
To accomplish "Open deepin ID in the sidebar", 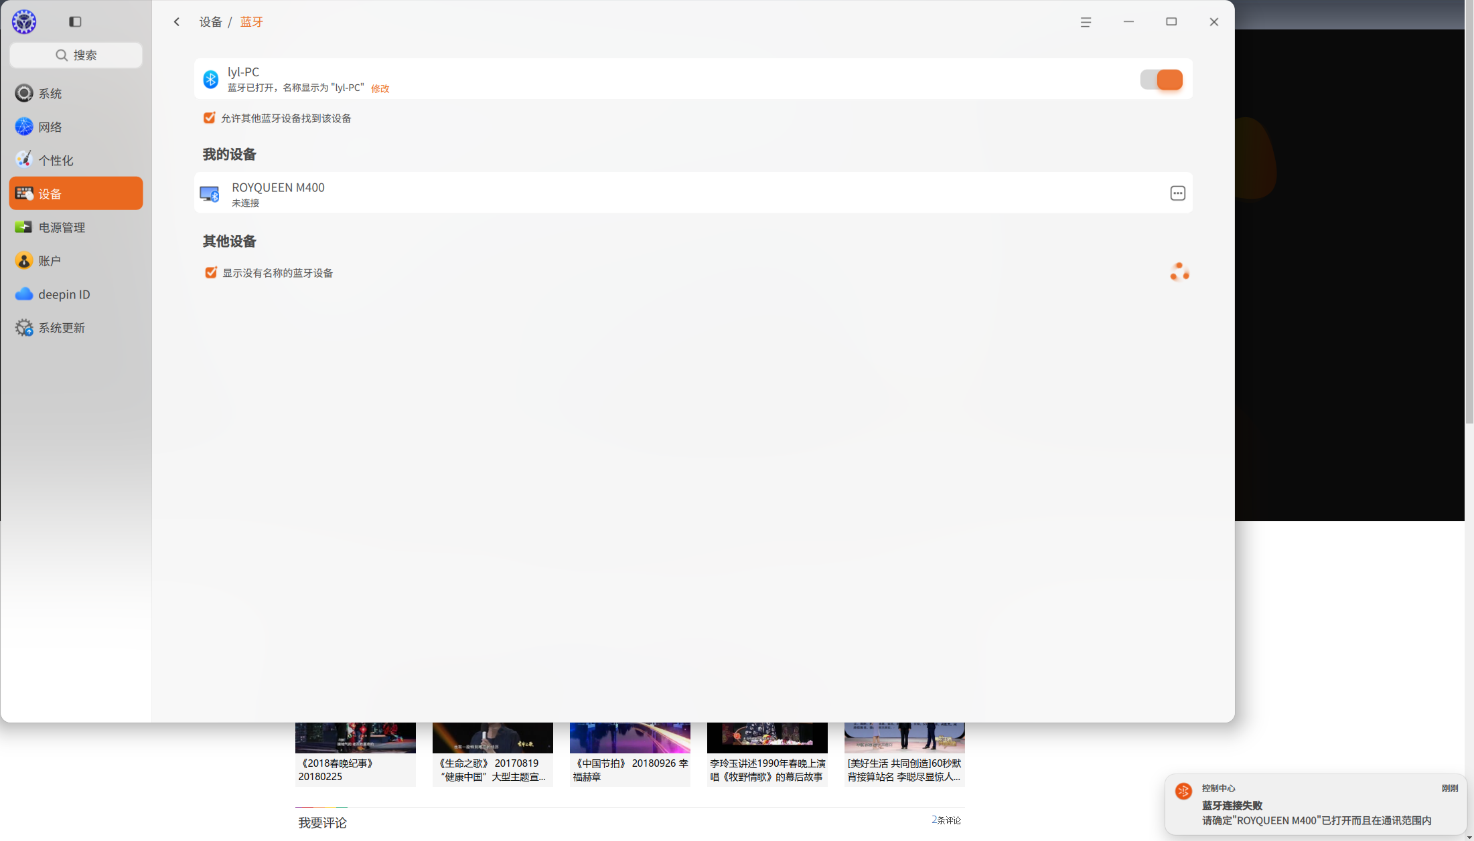I will pos(76,294).
